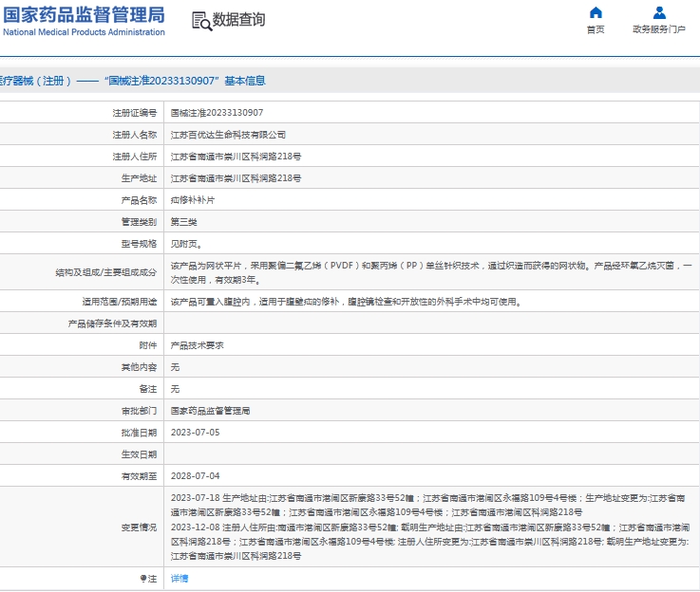The height and width of the screenshot is (592, 700).
Task: Select the 注册人住所 address value
Action: 236,157
